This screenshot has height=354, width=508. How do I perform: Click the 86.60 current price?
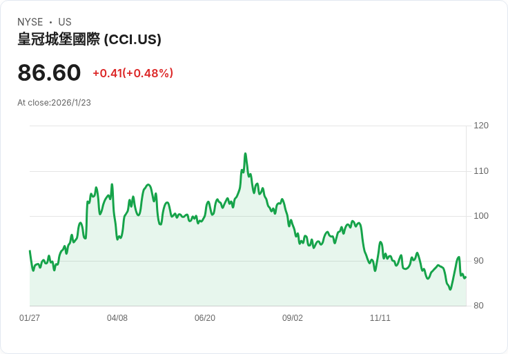tap(49, 73)
